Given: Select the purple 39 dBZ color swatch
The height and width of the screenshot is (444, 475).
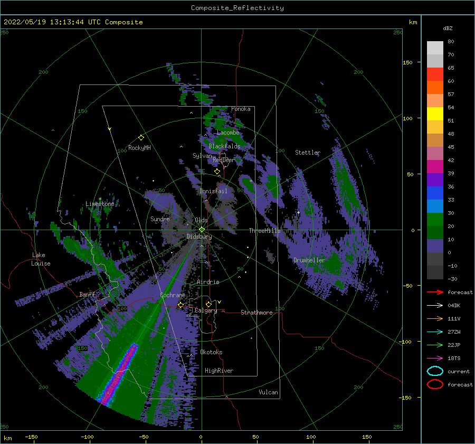Looking at the screenshot, I should 435,180.
